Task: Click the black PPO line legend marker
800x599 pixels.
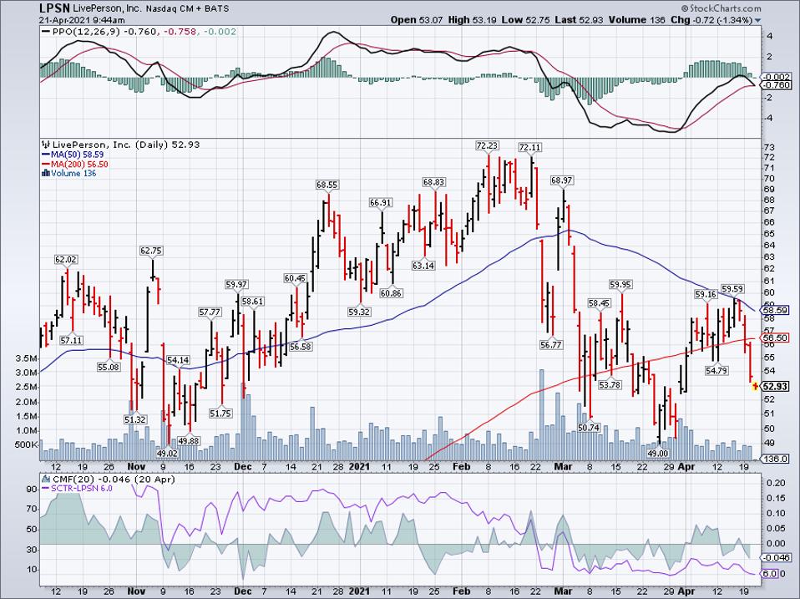Action: coord(45,32)
